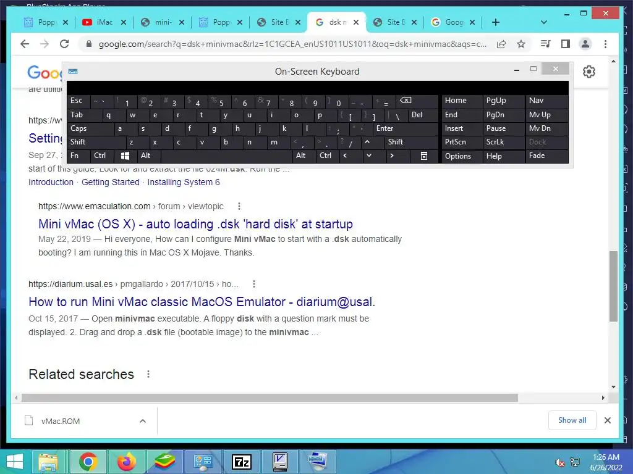
Task: Open the Mini vMac auto loading .dsk result
Action: (x=195, y=224)
